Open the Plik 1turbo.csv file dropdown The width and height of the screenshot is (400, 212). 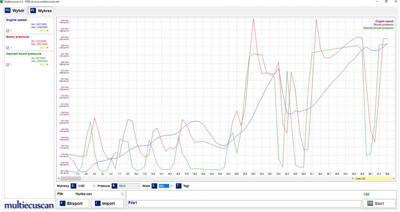click(122, 194)
